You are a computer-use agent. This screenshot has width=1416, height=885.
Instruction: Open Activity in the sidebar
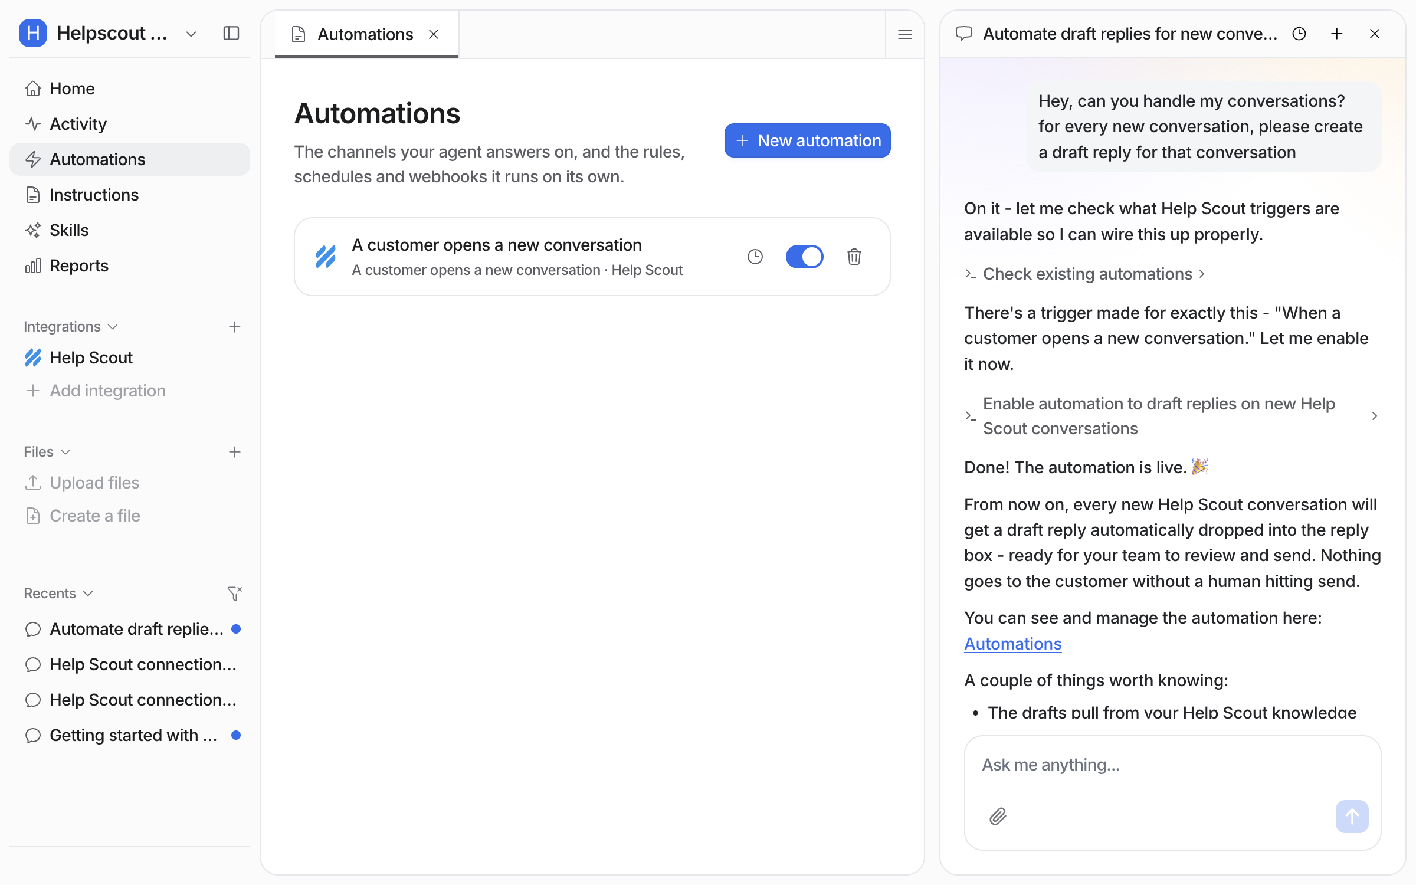point(130,124)
